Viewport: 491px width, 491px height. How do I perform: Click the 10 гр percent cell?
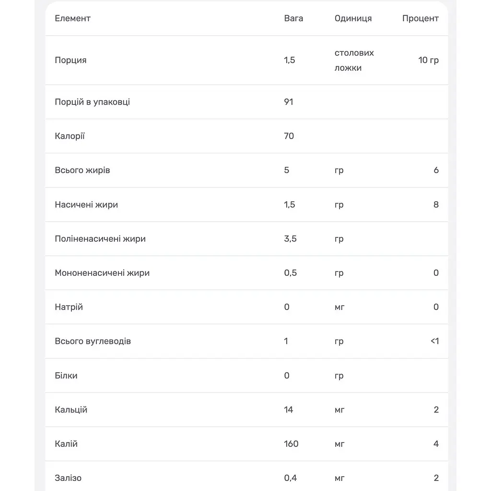[428, 60]
